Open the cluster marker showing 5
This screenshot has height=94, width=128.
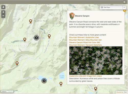click(x=36, y=38)
